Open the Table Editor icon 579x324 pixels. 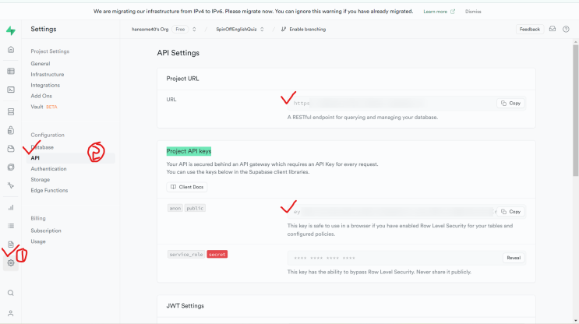(x=11, y=71)
